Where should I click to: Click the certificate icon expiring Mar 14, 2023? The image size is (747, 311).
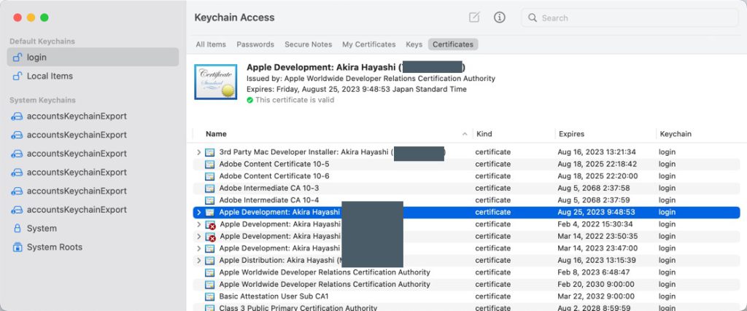point(209,248)
